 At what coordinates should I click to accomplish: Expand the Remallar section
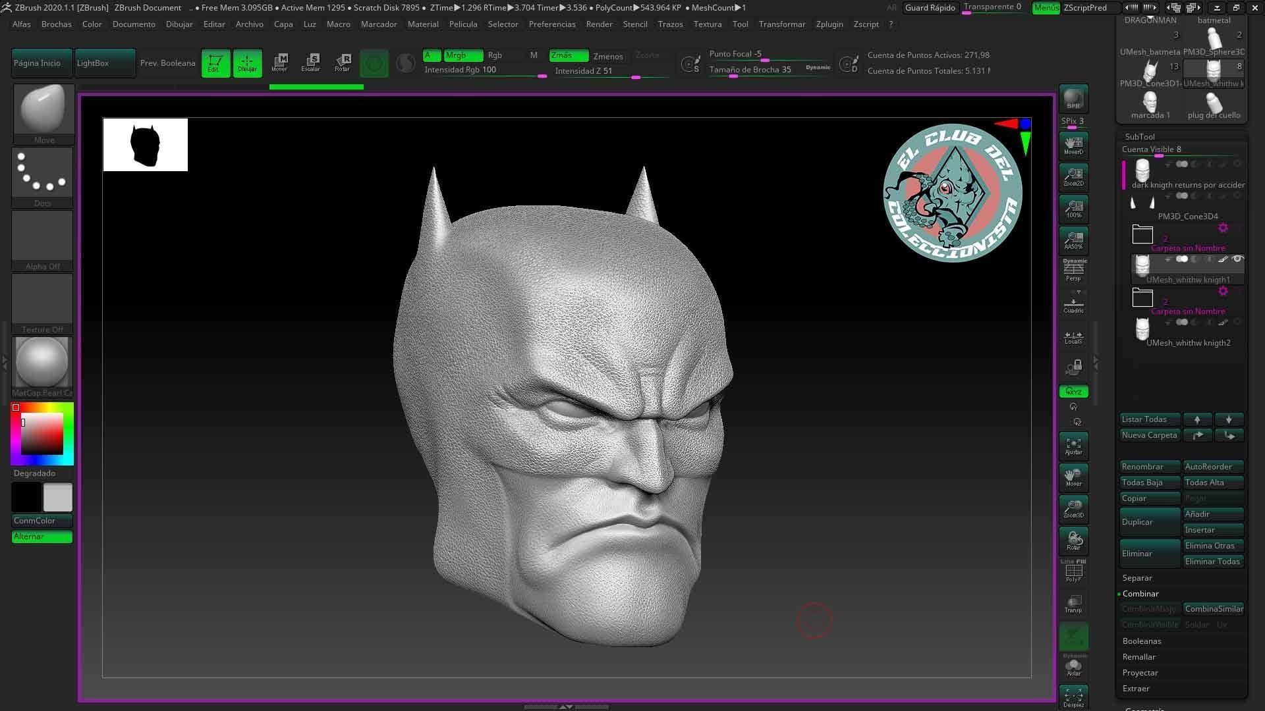click(1139, 657)
